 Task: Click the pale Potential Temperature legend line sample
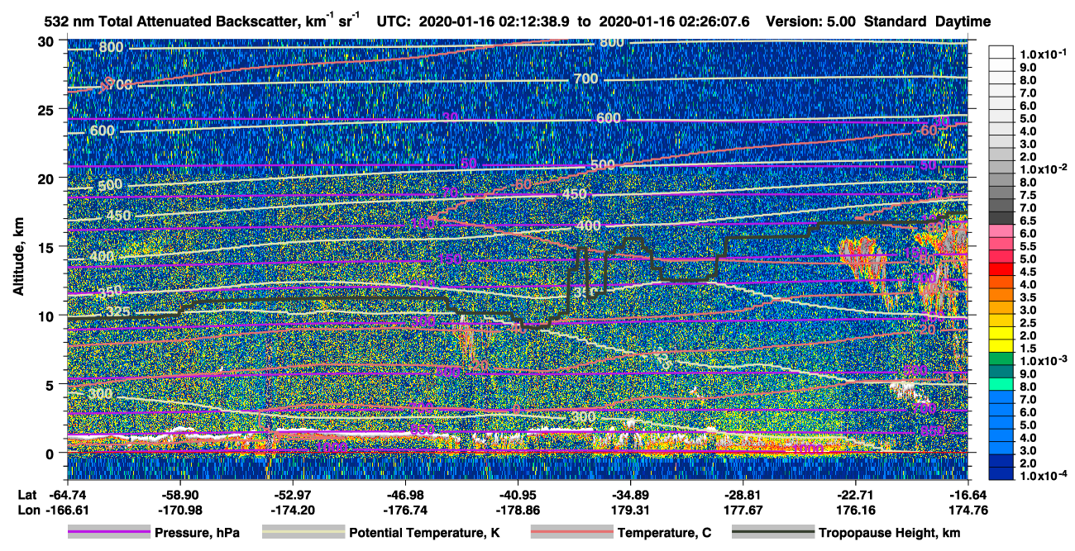coord(303,533)
